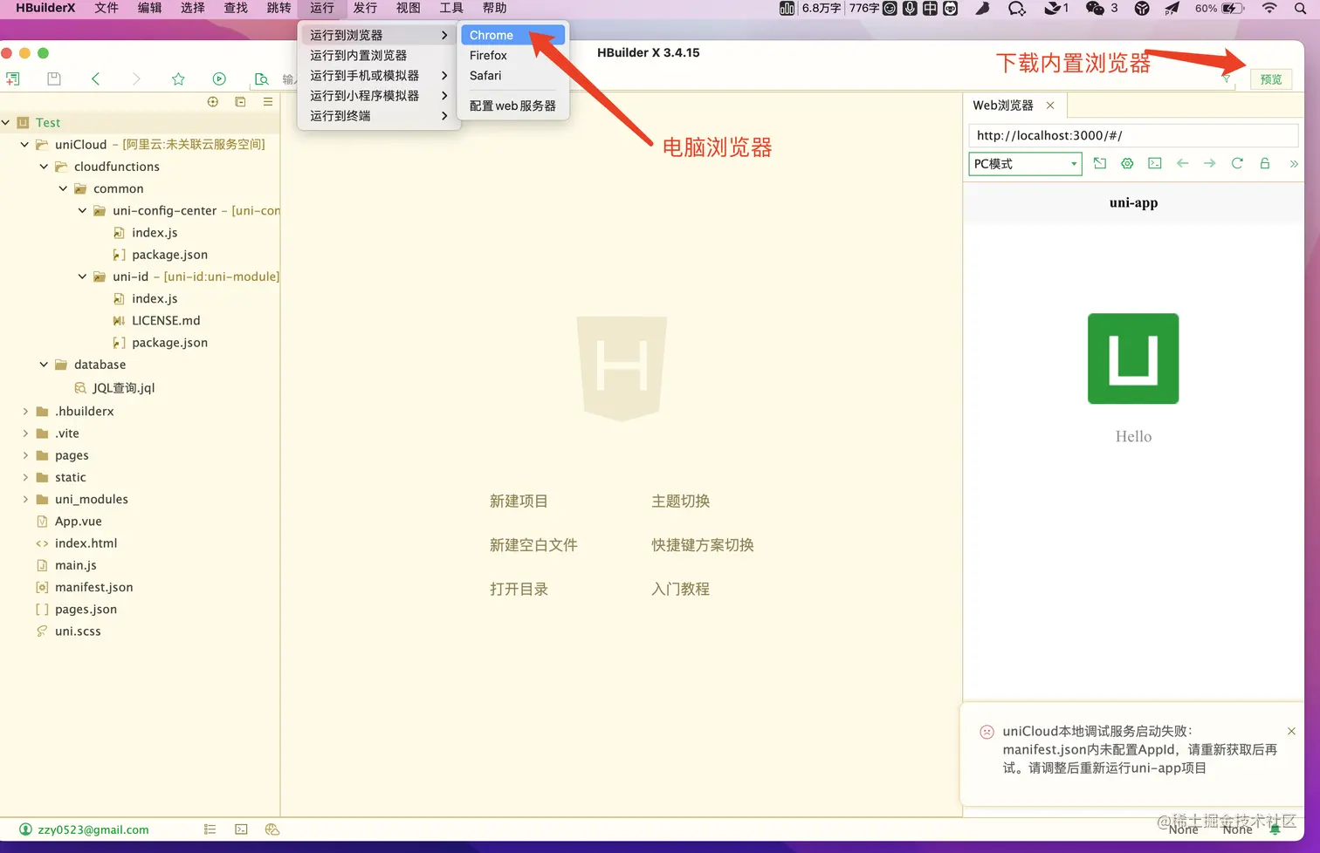Open the terminal icon in status bar
Viewport: 1320px width, 853px height.
(241, 829)
